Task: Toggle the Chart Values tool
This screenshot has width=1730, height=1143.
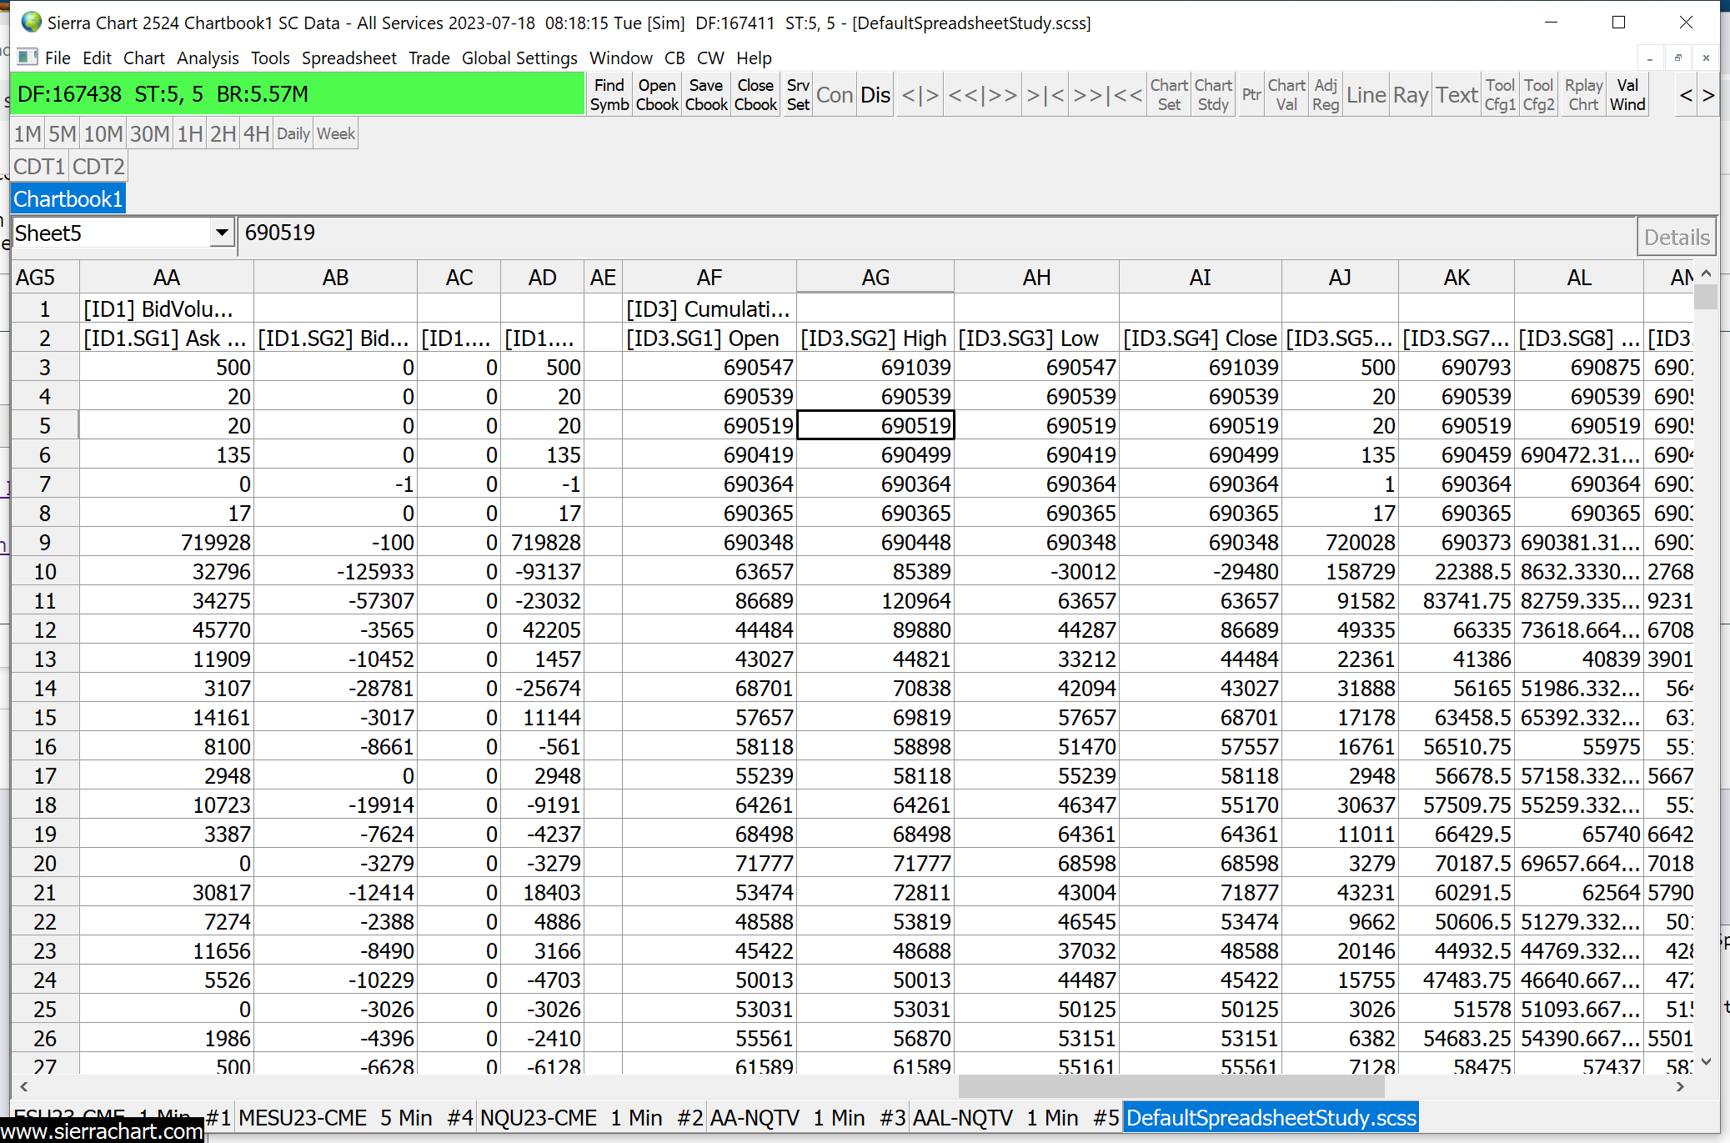Action: click(x=1286, y=94)
